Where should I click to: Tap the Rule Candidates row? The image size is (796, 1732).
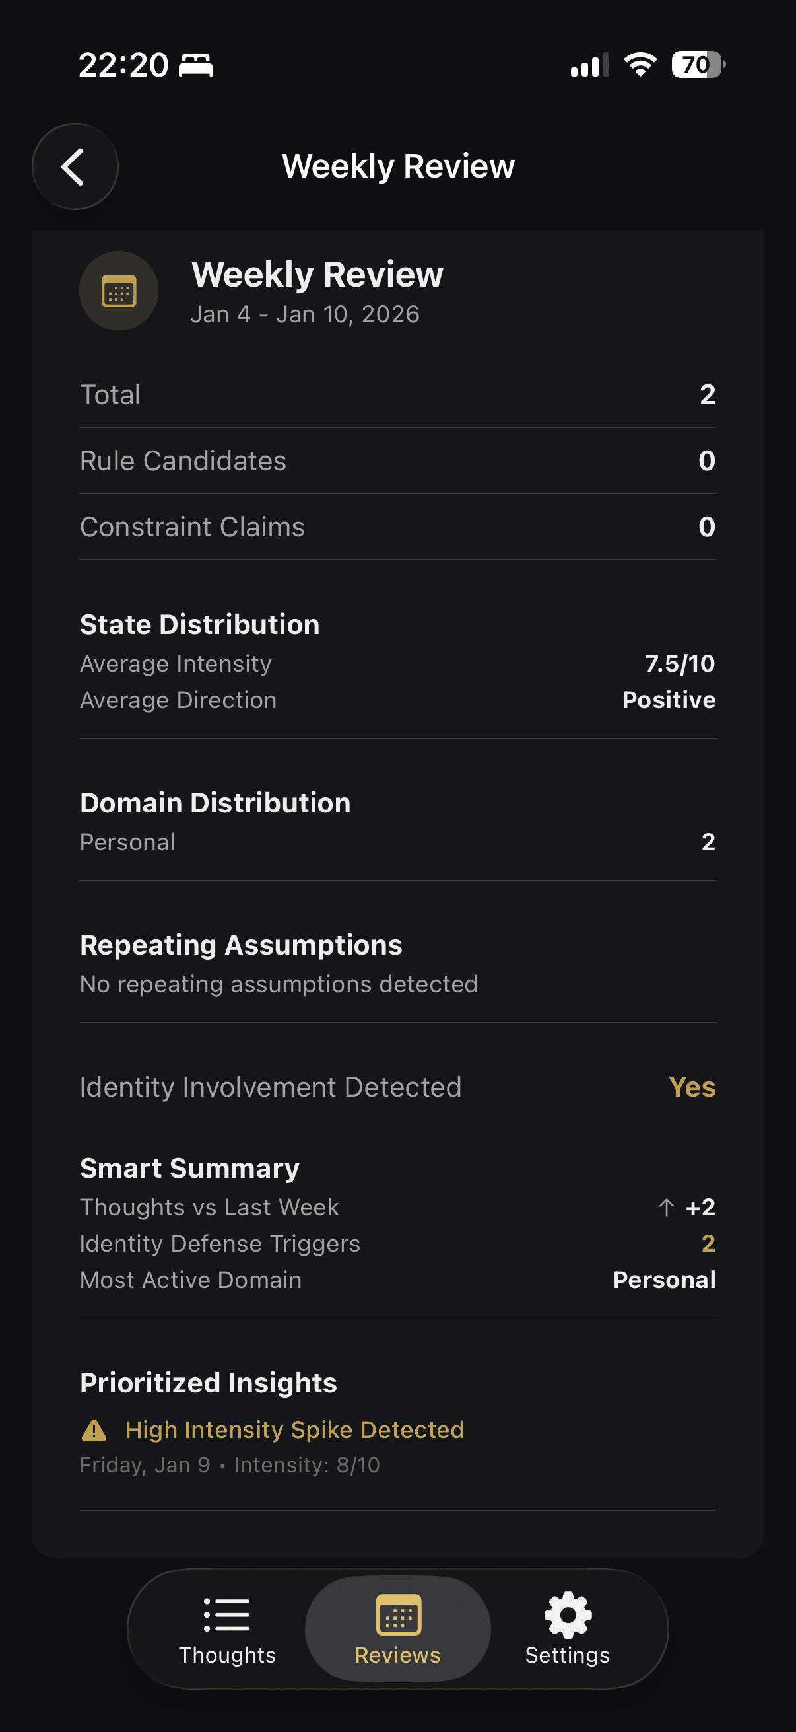(x=397, y=460)
